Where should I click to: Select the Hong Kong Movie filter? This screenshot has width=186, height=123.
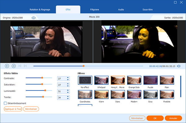pos(118,80)
